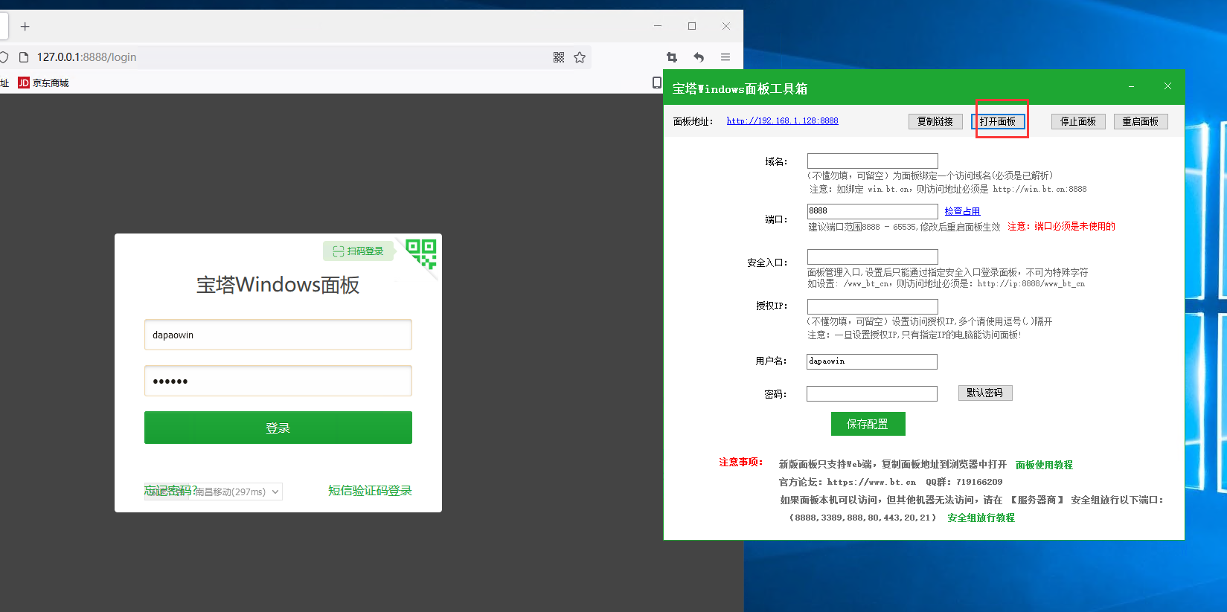
Task: Click the undo arrow icon in browser toolbar
Action: pyautogui.click(x=699, y=57)
